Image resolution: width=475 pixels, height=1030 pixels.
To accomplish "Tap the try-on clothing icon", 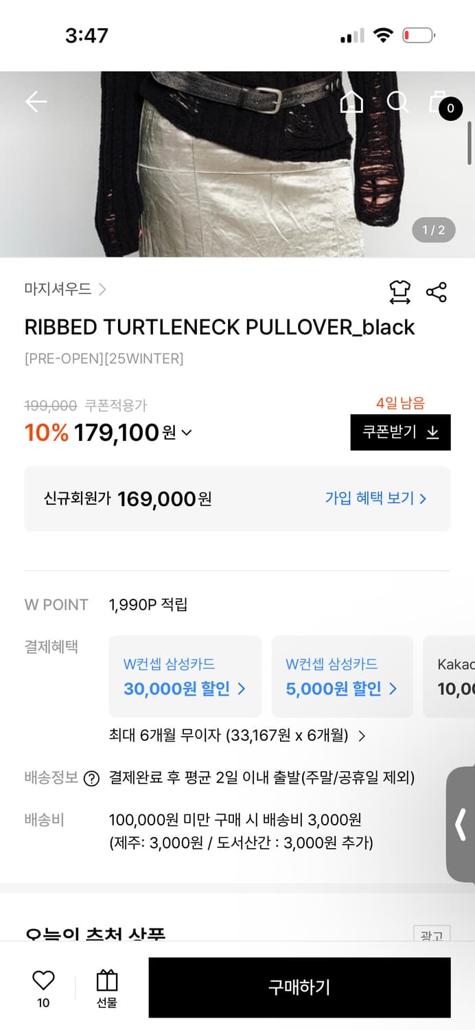I will (x=400, y=291).
